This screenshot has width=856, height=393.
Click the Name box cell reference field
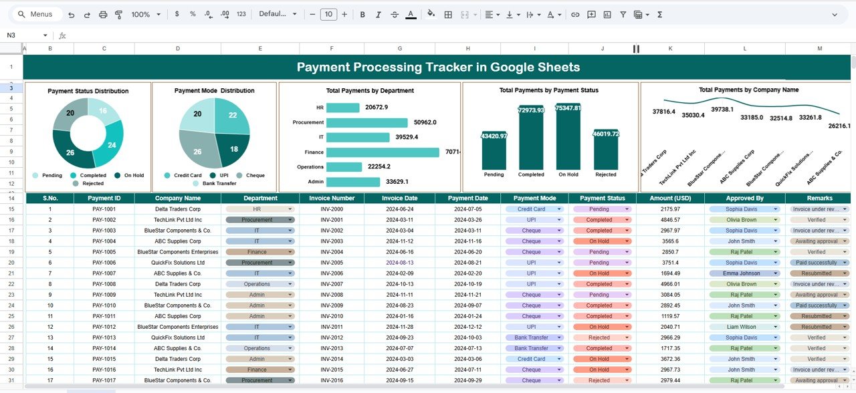point(20,35)
